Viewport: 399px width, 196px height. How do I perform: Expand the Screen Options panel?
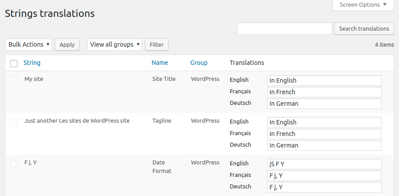click(x=363, y=5)
